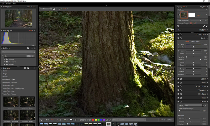
Task: Toggle the Grain panel effect switch
Action: pyautogui.click(x=178, y=102)
